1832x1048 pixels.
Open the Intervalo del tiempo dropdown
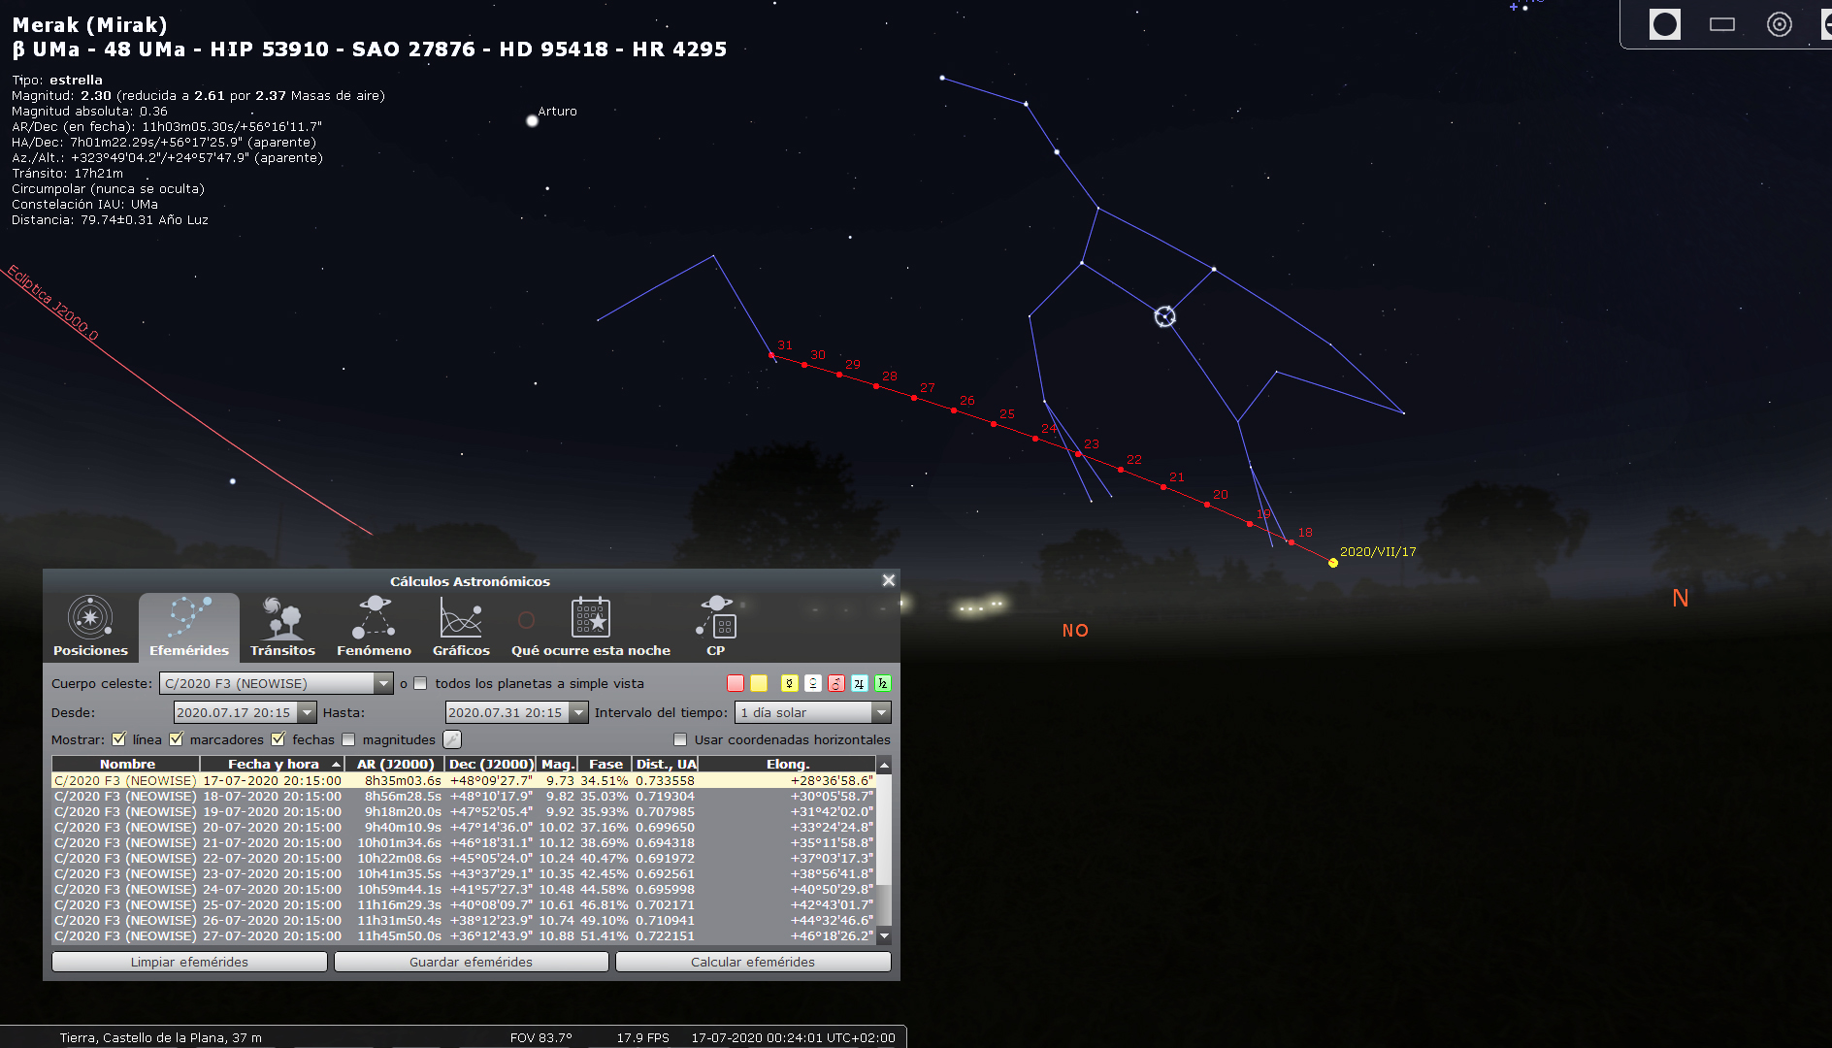[x=880, y=713]
